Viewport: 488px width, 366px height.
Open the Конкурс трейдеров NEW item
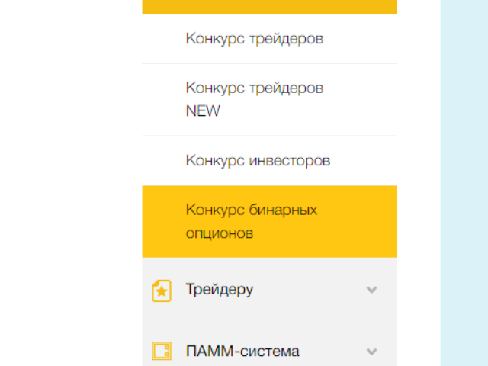tap(269, 100)
